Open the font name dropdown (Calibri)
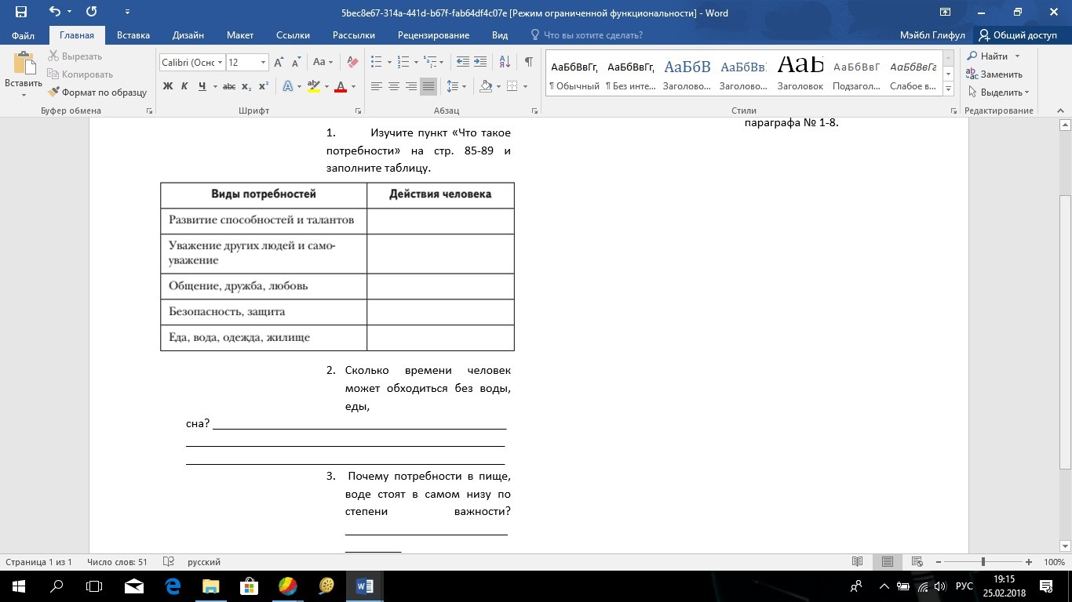The width and height of the screenshot is (1072, 602). [221, 62]
